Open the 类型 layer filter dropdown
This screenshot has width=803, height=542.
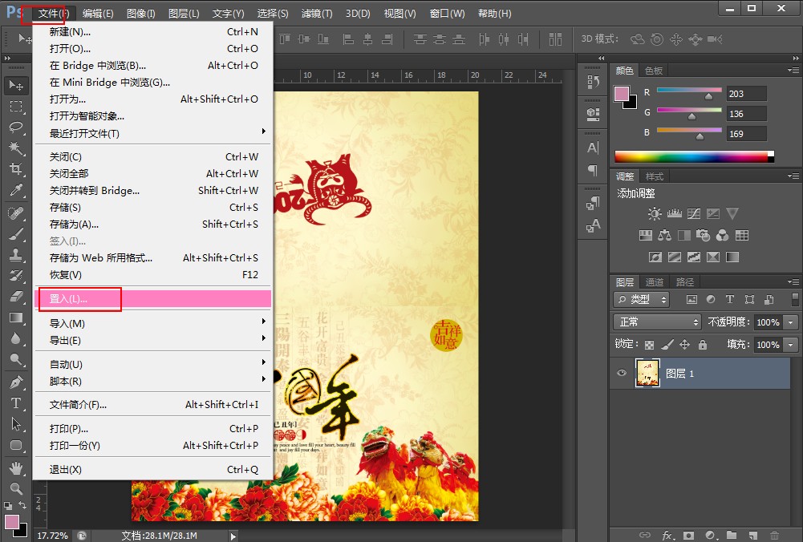pyautogui.click(x=641, y=299)
